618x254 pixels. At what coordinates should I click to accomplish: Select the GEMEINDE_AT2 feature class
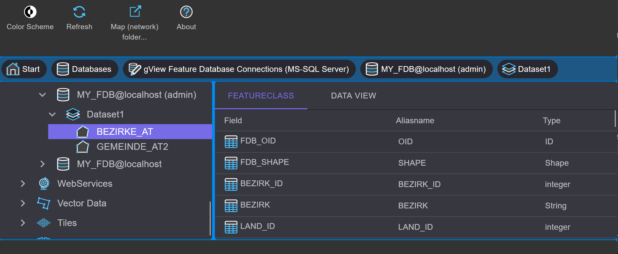132,147
